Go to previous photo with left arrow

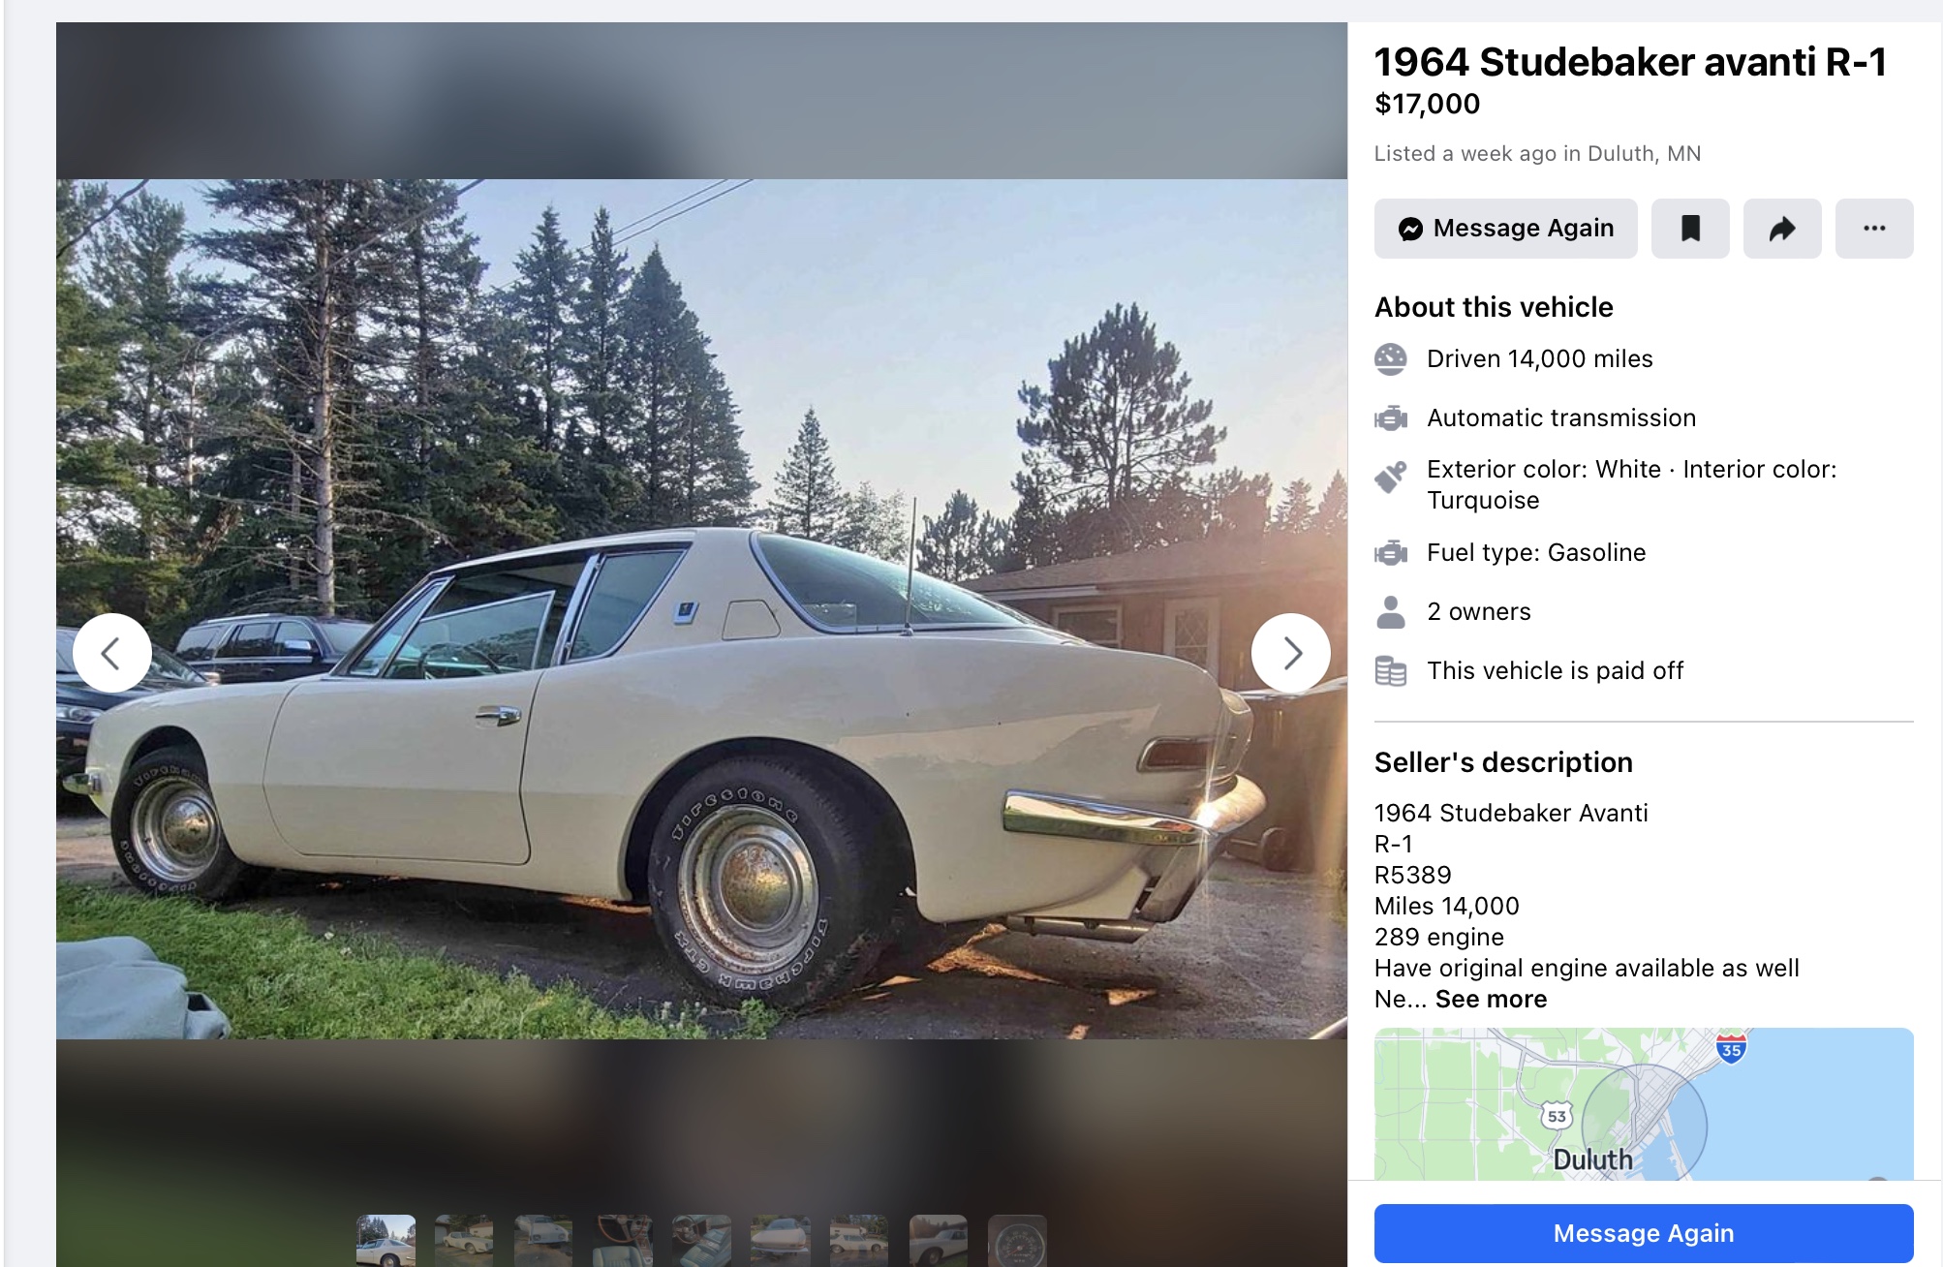coord(112,653)
